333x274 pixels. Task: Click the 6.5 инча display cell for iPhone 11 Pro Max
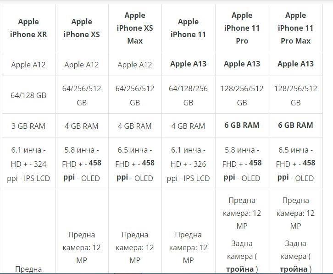[295, 164]
